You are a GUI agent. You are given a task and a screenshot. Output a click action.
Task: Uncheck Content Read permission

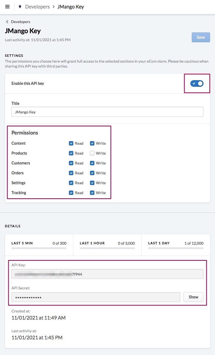pyautogui.click(x=71, y=143)
